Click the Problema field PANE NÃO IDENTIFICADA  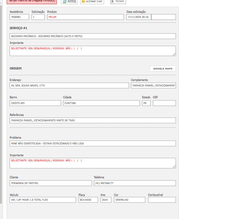click(93, 143)
